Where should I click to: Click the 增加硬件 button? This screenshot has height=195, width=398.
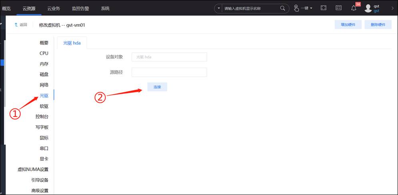(x=348, y=25)
